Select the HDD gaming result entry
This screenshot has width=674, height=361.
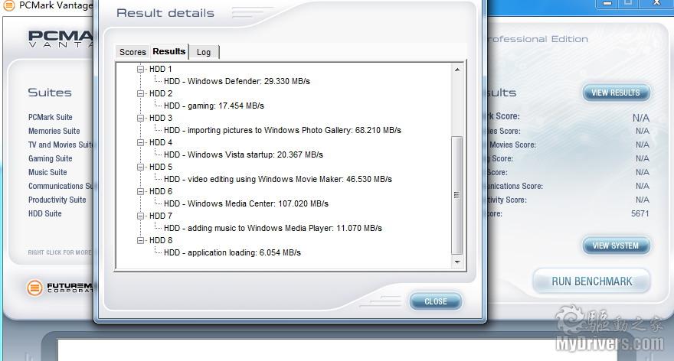coord(214,106)
